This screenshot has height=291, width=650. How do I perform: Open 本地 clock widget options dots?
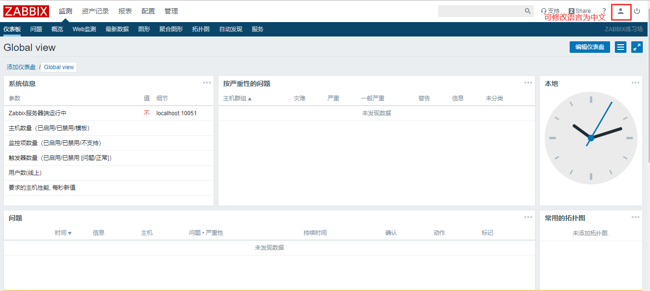click(636, 83)
